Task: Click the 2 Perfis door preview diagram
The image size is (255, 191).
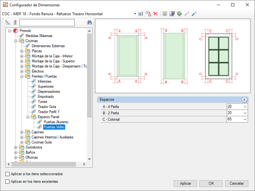Action: tap(174, 56)
